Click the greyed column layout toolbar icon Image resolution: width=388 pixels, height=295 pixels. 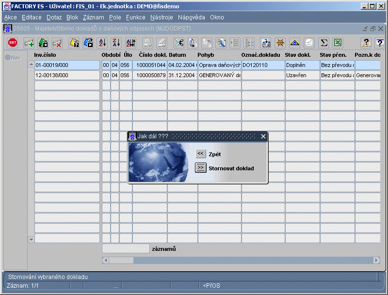point(249,43)
